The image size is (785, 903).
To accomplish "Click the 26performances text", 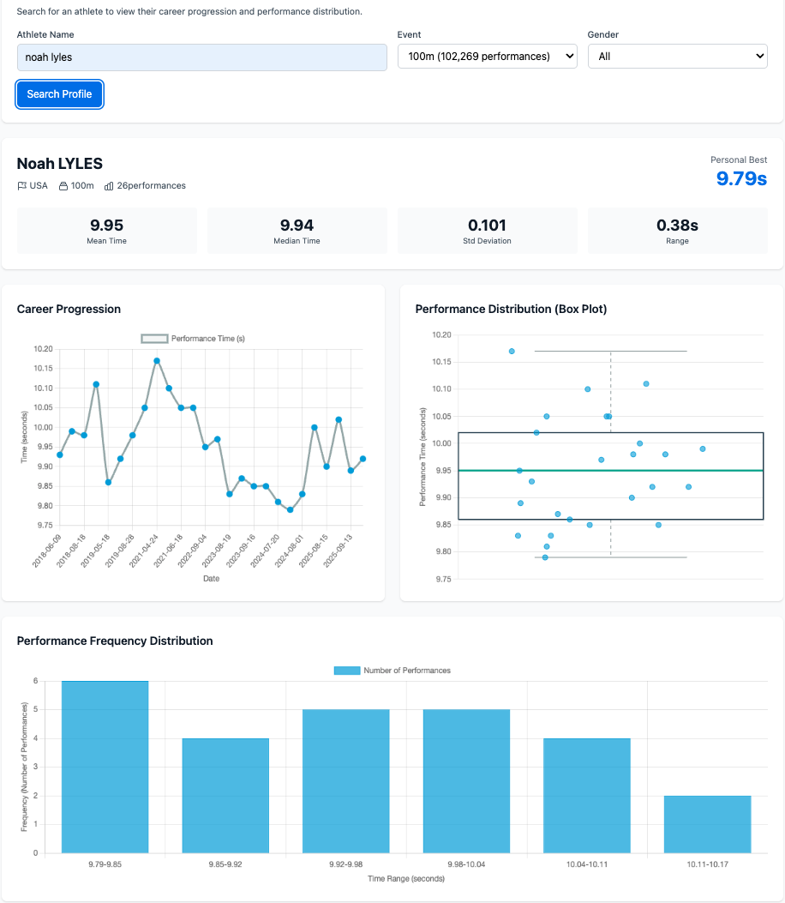I will tap(152, 186).
